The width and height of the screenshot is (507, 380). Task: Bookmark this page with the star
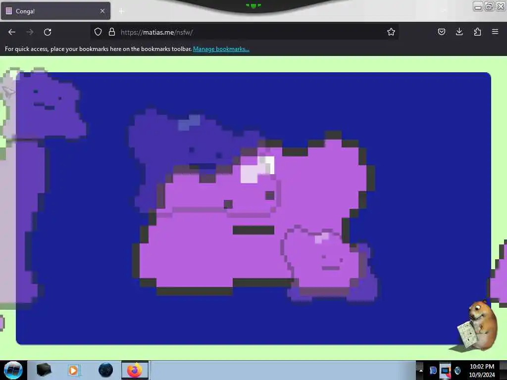391,32
